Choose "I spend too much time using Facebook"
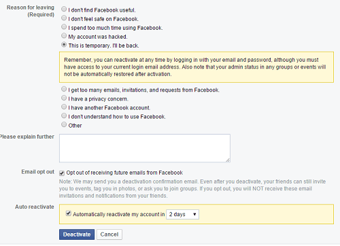 click(x=64, y=27)
